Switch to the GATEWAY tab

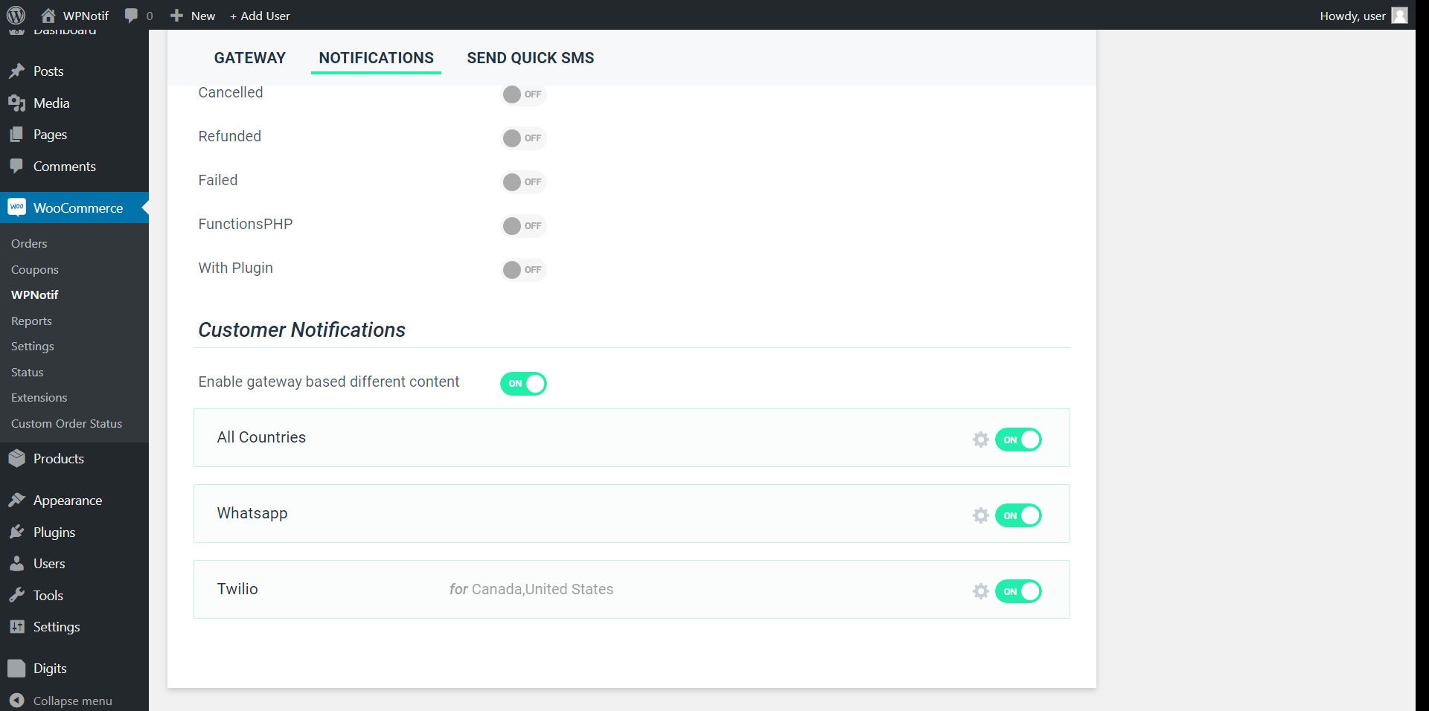click(x=249, y=57)
